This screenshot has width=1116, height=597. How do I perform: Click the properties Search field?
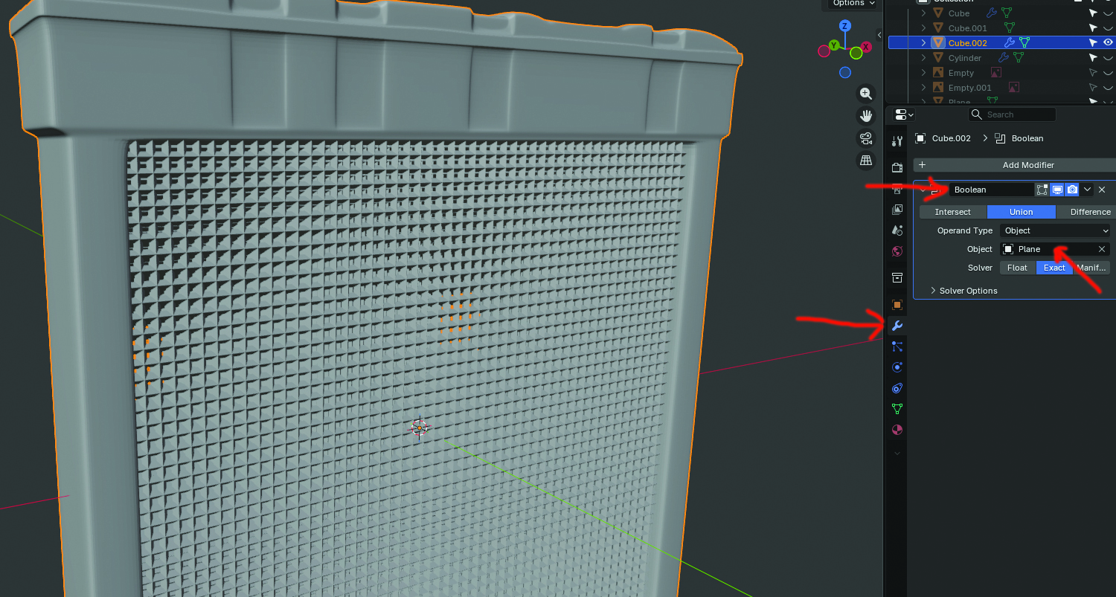(1012, 114)
